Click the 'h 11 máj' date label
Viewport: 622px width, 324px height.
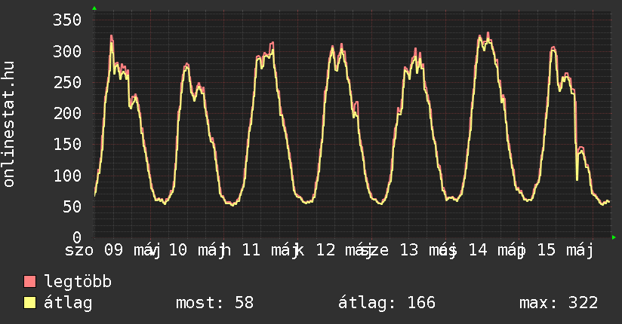[260, 250]
